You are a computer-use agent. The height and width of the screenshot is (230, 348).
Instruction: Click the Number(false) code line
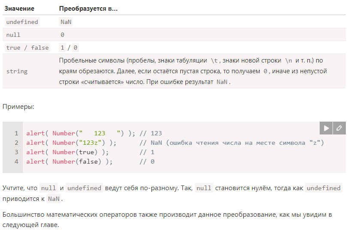coord(69,161)
